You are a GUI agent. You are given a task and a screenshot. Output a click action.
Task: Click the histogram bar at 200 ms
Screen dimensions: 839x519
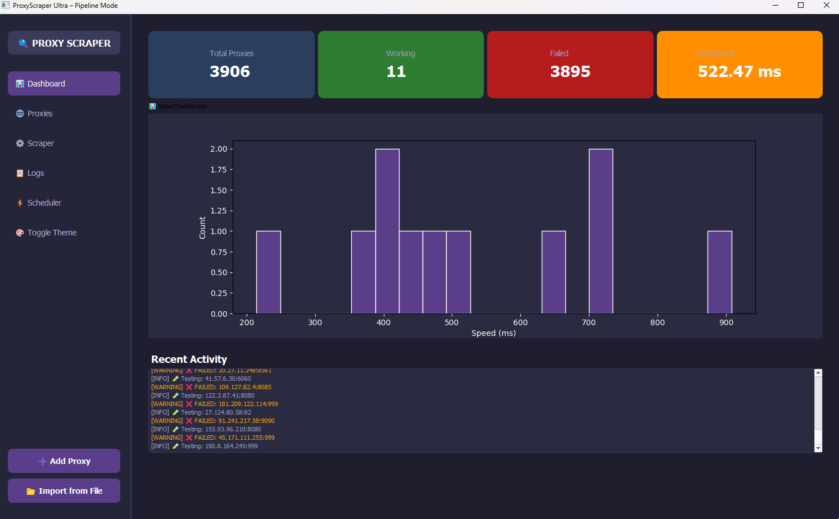(x=269, y=272)
